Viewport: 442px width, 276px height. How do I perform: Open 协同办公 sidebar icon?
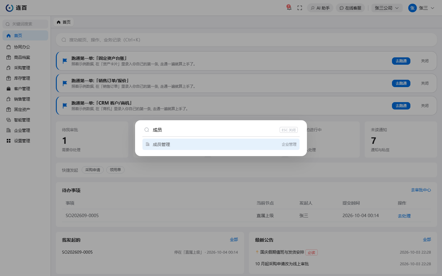[x=9, y=47]
